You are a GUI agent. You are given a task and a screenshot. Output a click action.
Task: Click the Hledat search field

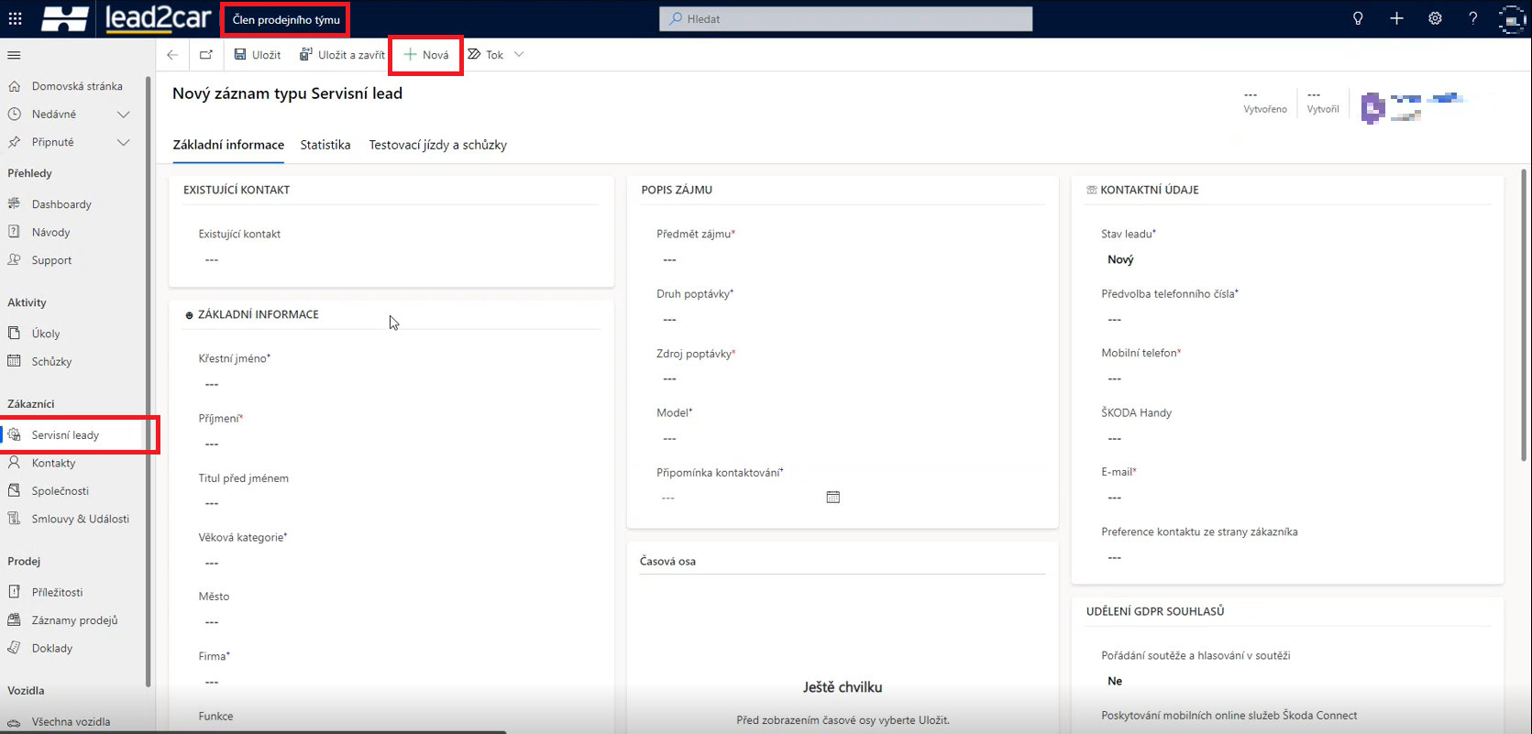845,18
